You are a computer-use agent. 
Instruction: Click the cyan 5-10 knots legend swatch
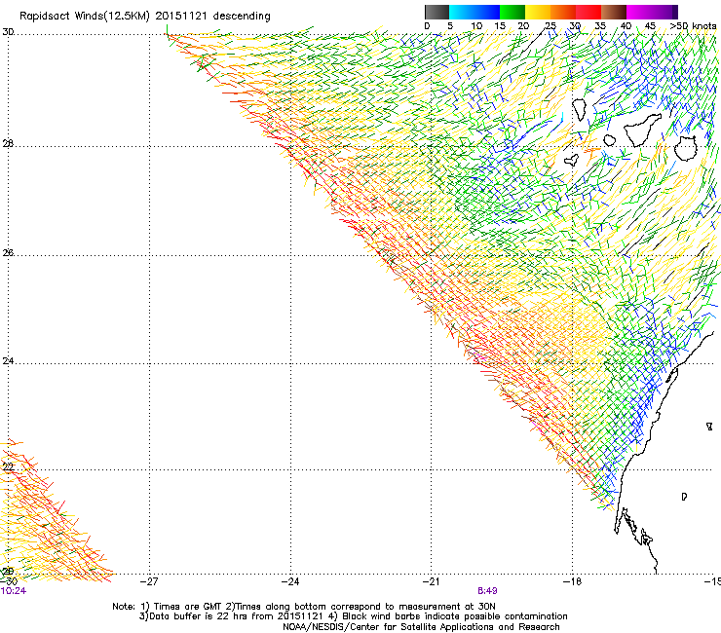coord(462,12)
